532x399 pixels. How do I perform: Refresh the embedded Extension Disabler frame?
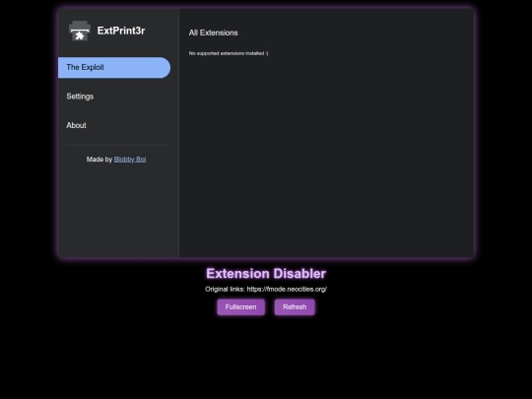(x=295, y=307)
